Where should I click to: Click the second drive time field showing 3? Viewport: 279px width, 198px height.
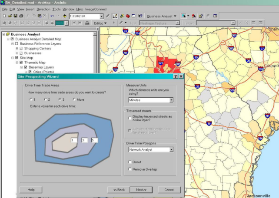84,140
